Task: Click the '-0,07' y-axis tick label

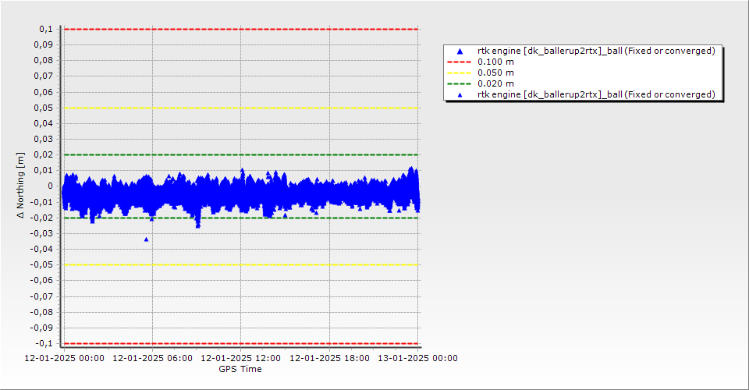Action: 41,296
